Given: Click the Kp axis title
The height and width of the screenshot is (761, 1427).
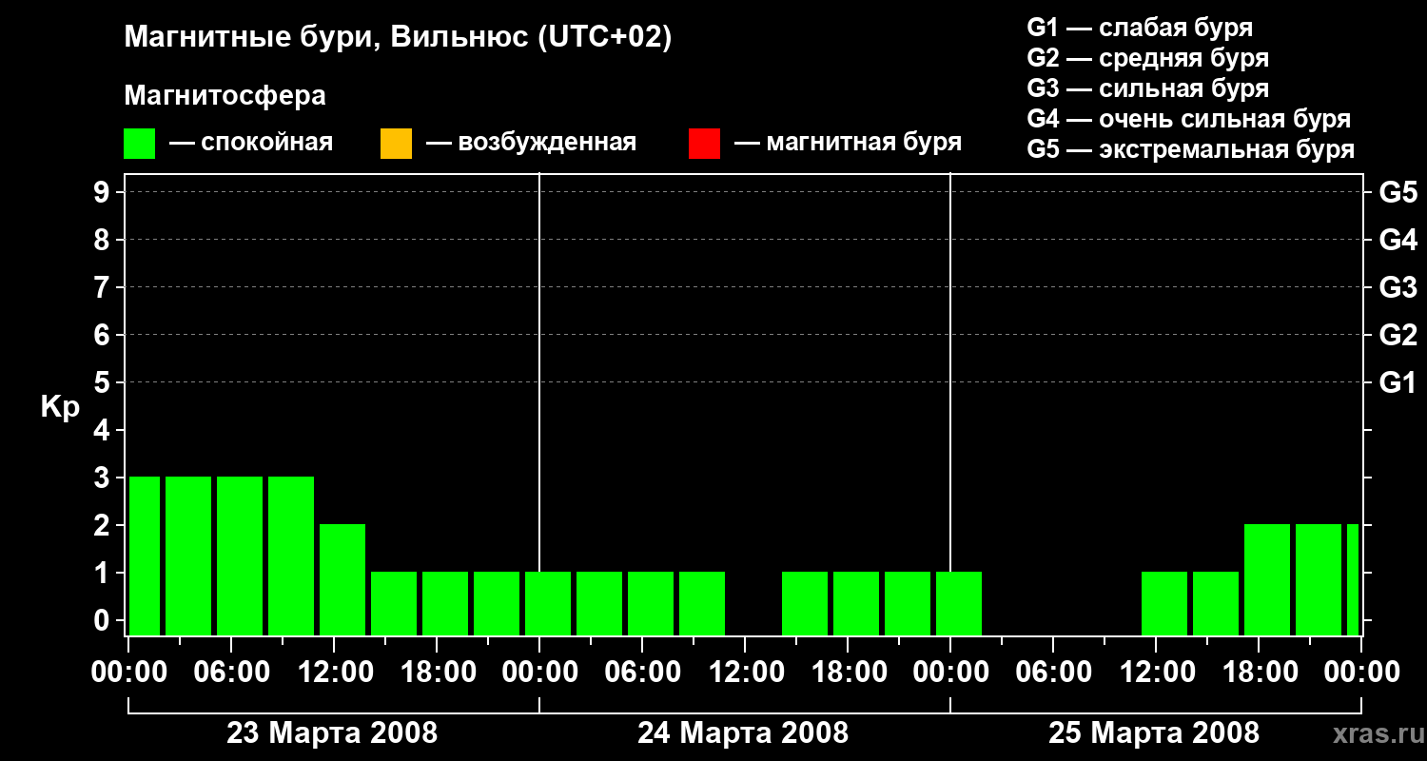Looking at the screenshot, I should [x=60, y=407].
